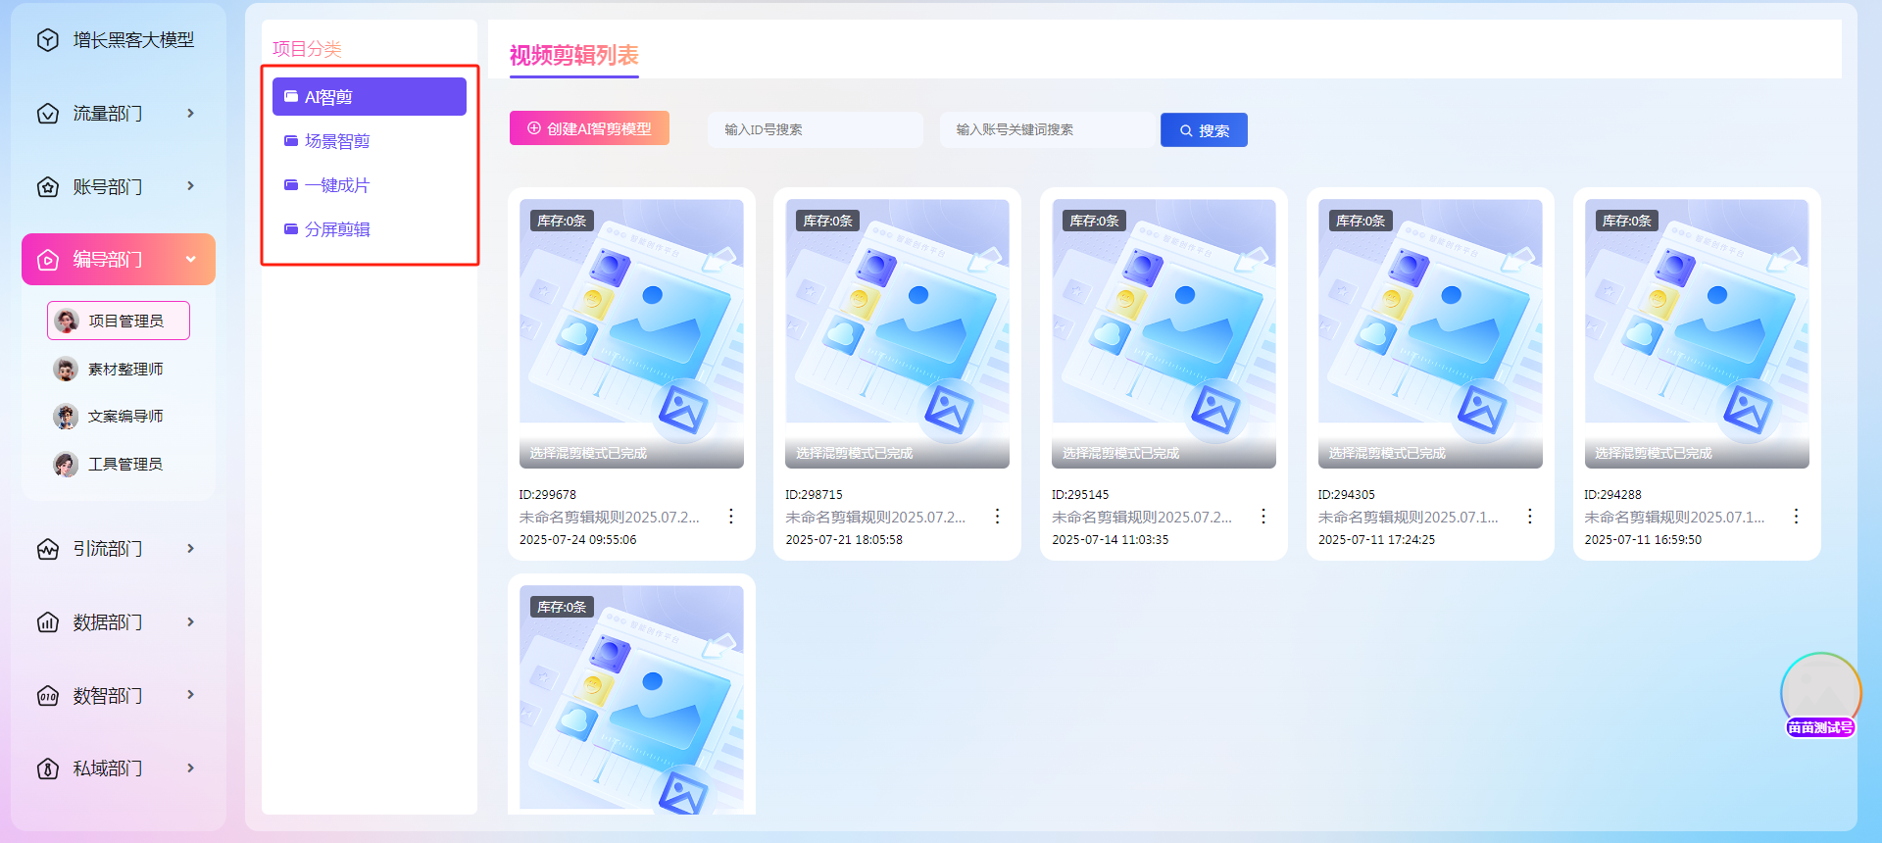Open more options for ID:299678 card
Screen dimensions: 1882x843
pos(731,517)
